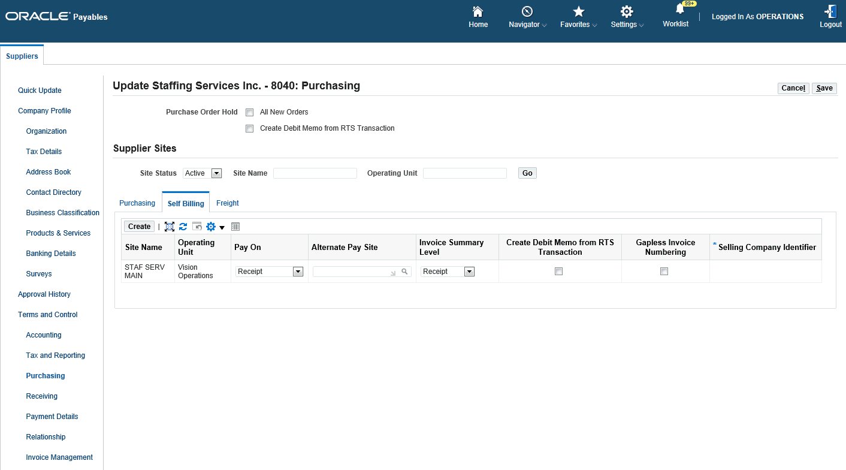Open Payment Details link
This screenshot has height=470, width=846.
(52, 417)
